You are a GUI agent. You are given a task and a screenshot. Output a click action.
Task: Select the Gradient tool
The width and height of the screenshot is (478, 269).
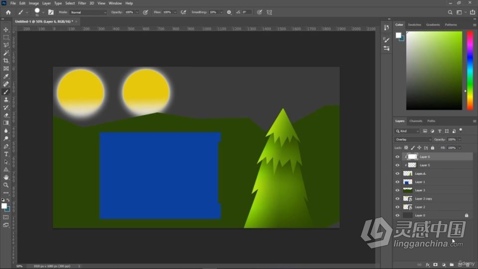coord(6,123)
